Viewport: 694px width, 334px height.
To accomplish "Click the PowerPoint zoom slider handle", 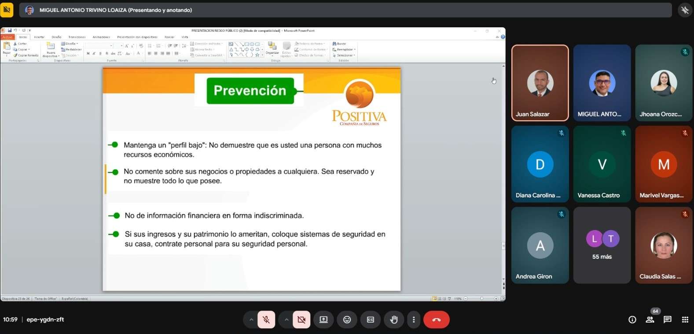I will (x=482, y=299).
